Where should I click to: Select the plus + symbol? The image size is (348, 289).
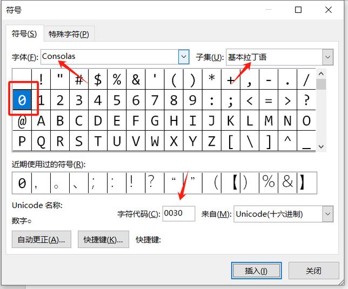pyautogui.click(x=231, y=79)
